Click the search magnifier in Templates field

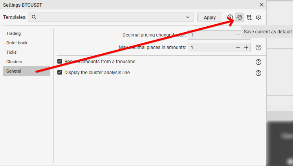[x=34, y=17]
